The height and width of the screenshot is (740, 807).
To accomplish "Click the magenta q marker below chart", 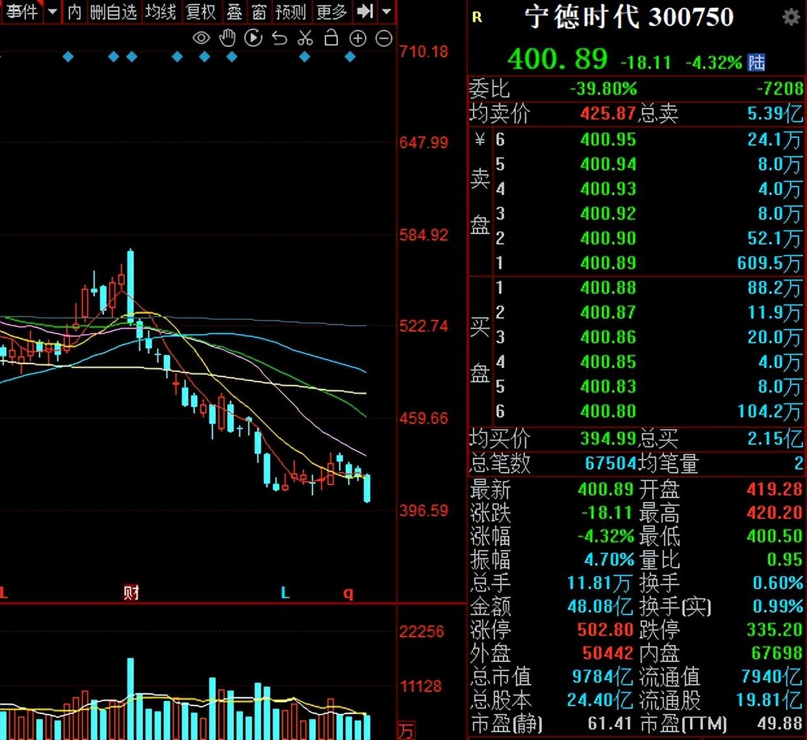I will (x=348, y=593).
